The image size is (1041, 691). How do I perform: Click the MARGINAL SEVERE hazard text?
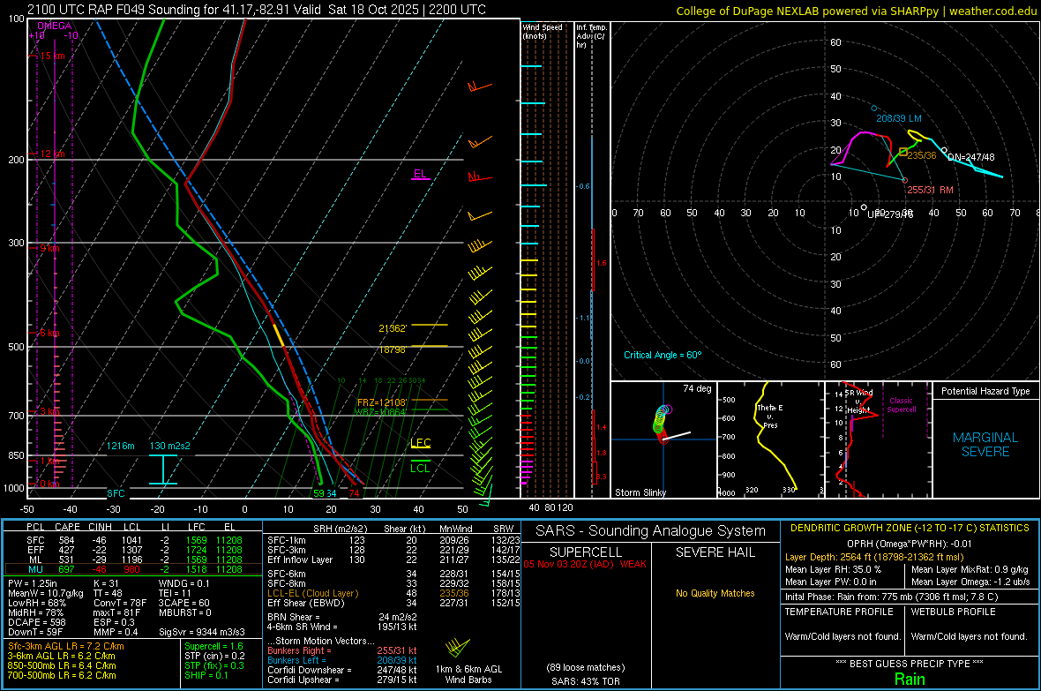[x=985, y=445]
